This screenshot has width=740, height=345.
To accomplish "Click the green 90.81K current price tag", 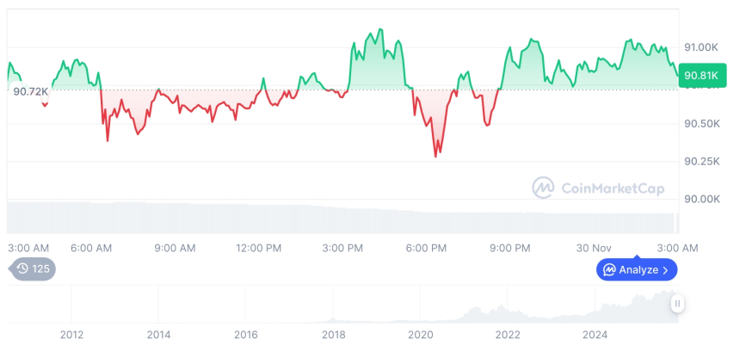I will [x=701, y=76].
